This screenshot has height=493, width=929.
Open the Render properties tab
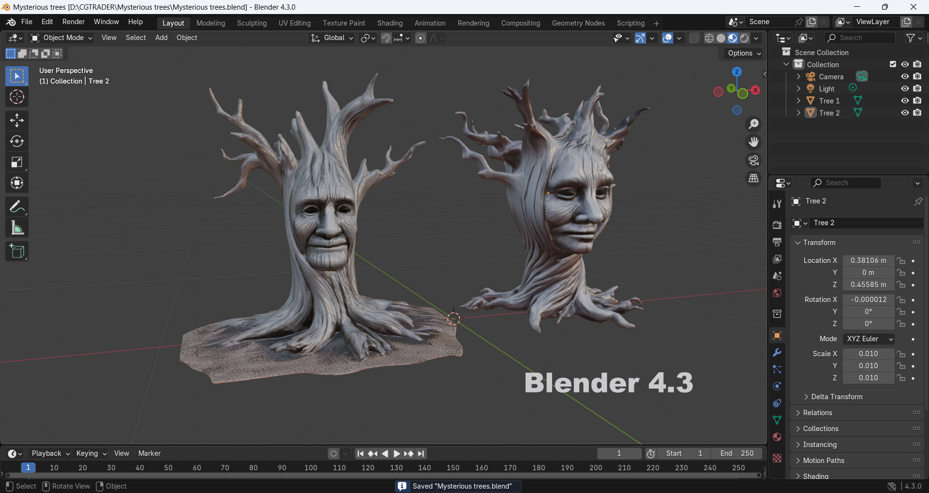777,225
